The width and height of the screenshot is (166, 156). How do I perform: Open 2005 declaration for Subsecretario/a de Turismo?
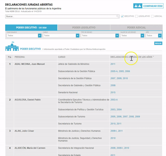click(113, 117)
